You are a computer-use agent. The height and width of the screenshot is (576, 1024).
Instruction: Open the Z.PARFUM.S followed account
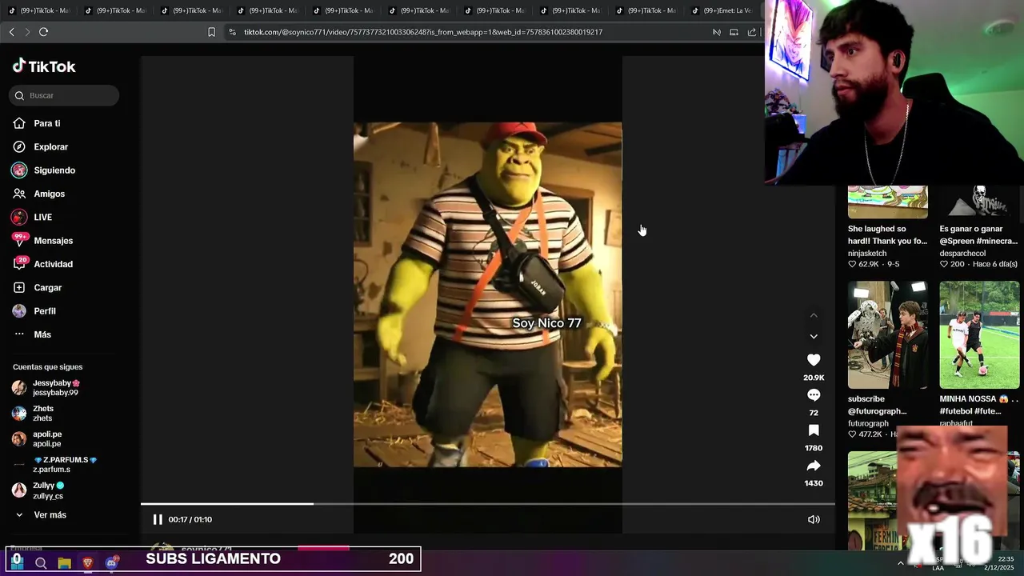pyautogui.click(x=64, y=465)
